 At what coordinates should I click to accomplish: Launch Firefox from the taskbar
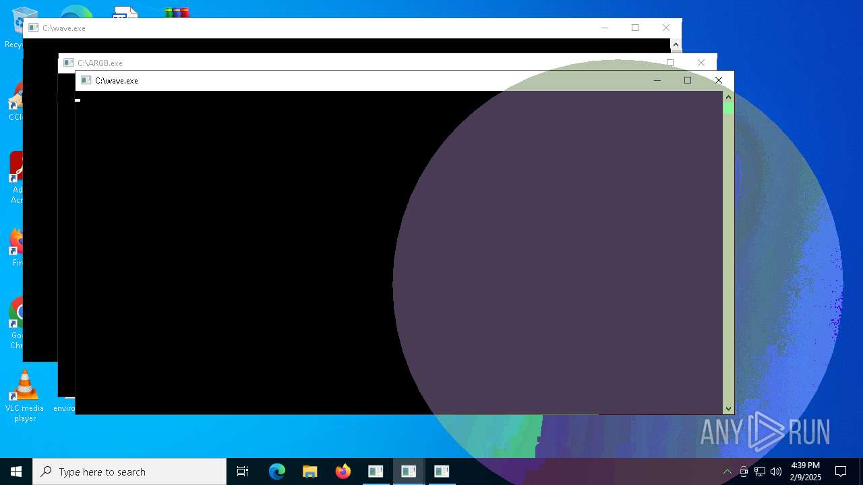pyautogui.click(x=343, y=472)
